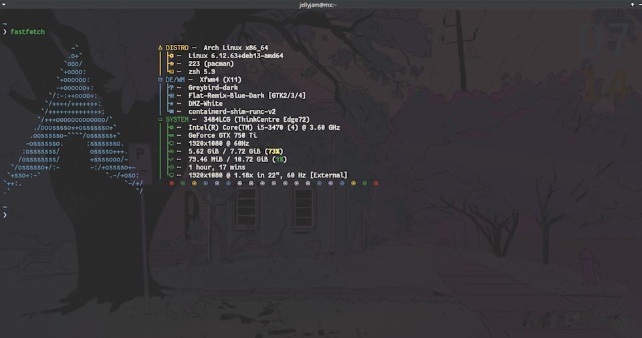
Task: Click the GeForce GTX 750 Ti text
Action: pos(222,135)
